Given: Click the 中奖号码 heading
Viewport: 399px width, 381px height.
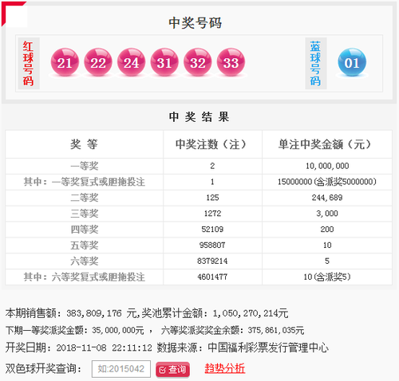Looking at the screenshot, I should tap(196, 23).
